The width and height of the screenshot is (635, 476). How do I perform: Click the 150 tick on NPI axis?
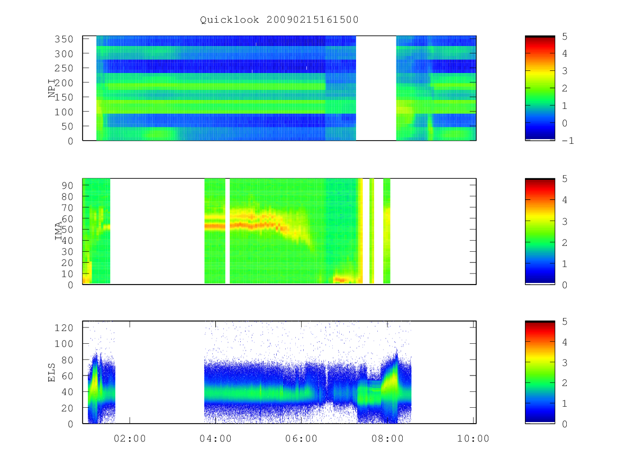tap(65, 97)
